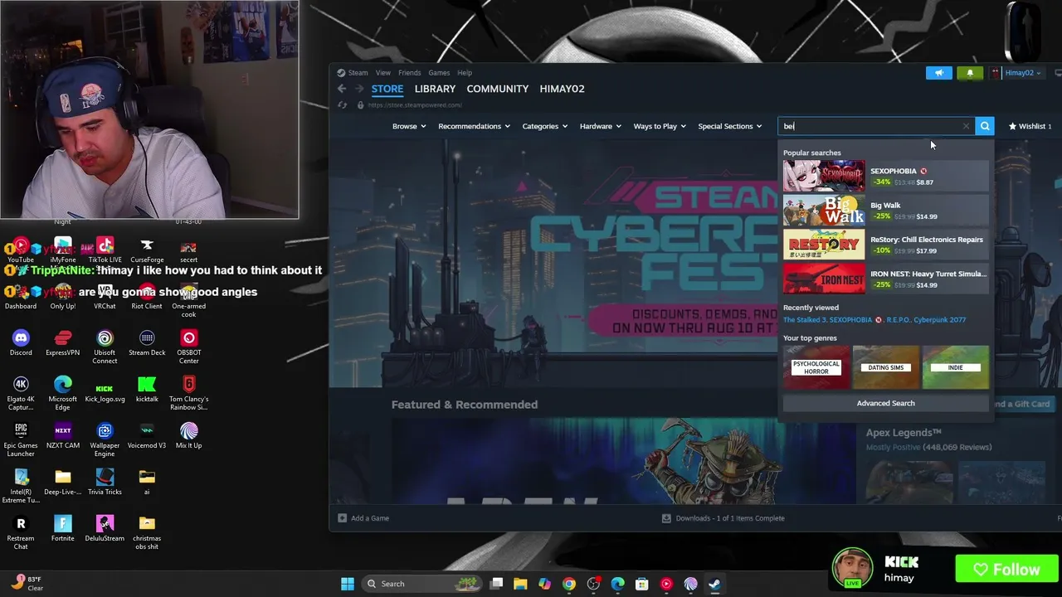
Task: Expand the Ways to Play dropdown
Action: 660,126
